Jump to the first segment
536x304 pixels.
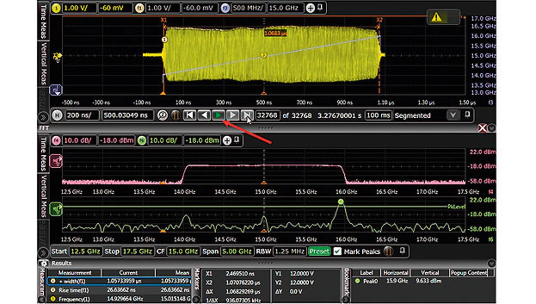click(190, 115)
